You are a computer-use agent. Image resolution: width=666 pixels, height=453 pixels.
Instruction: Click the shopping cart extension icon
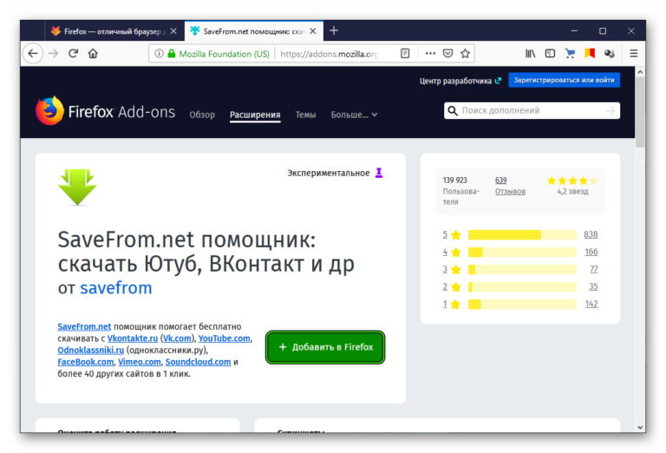click(570, 54)
